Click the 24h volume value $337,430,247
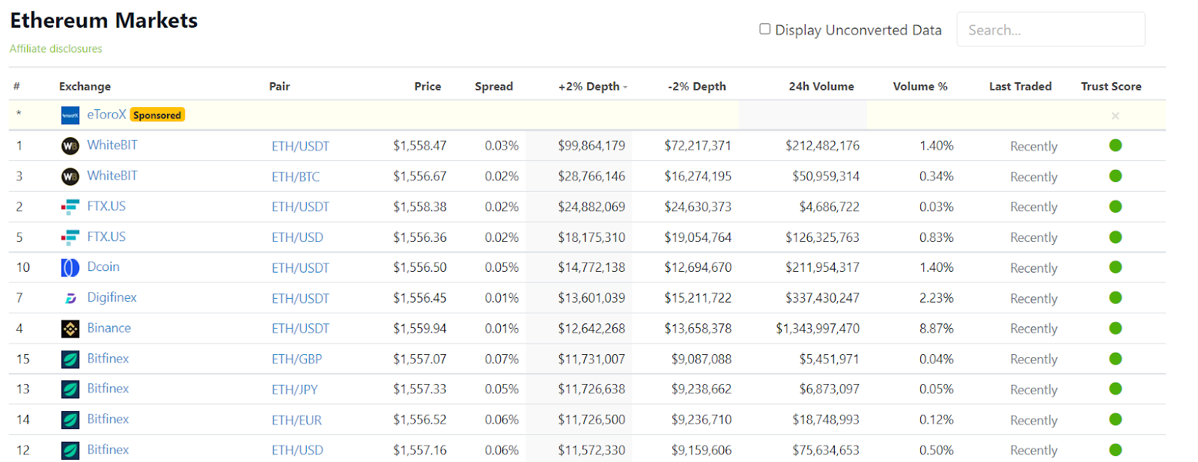This screenshot has height=462, width=1198. (x=822, y=297)
